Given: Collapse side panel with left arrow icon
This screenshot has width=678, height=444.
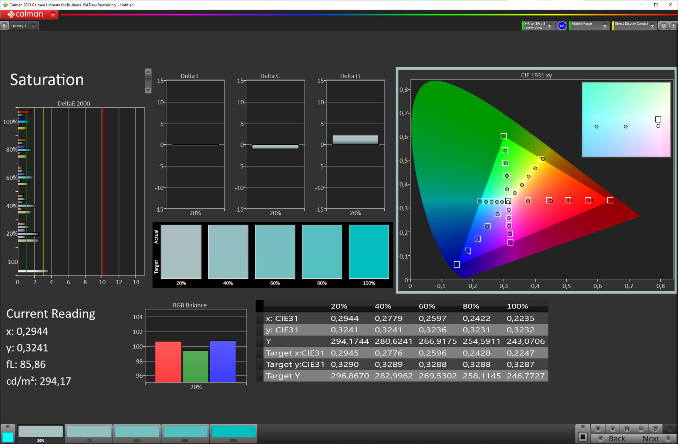Looking at the screenshot, I should click(x=674, y=26).
